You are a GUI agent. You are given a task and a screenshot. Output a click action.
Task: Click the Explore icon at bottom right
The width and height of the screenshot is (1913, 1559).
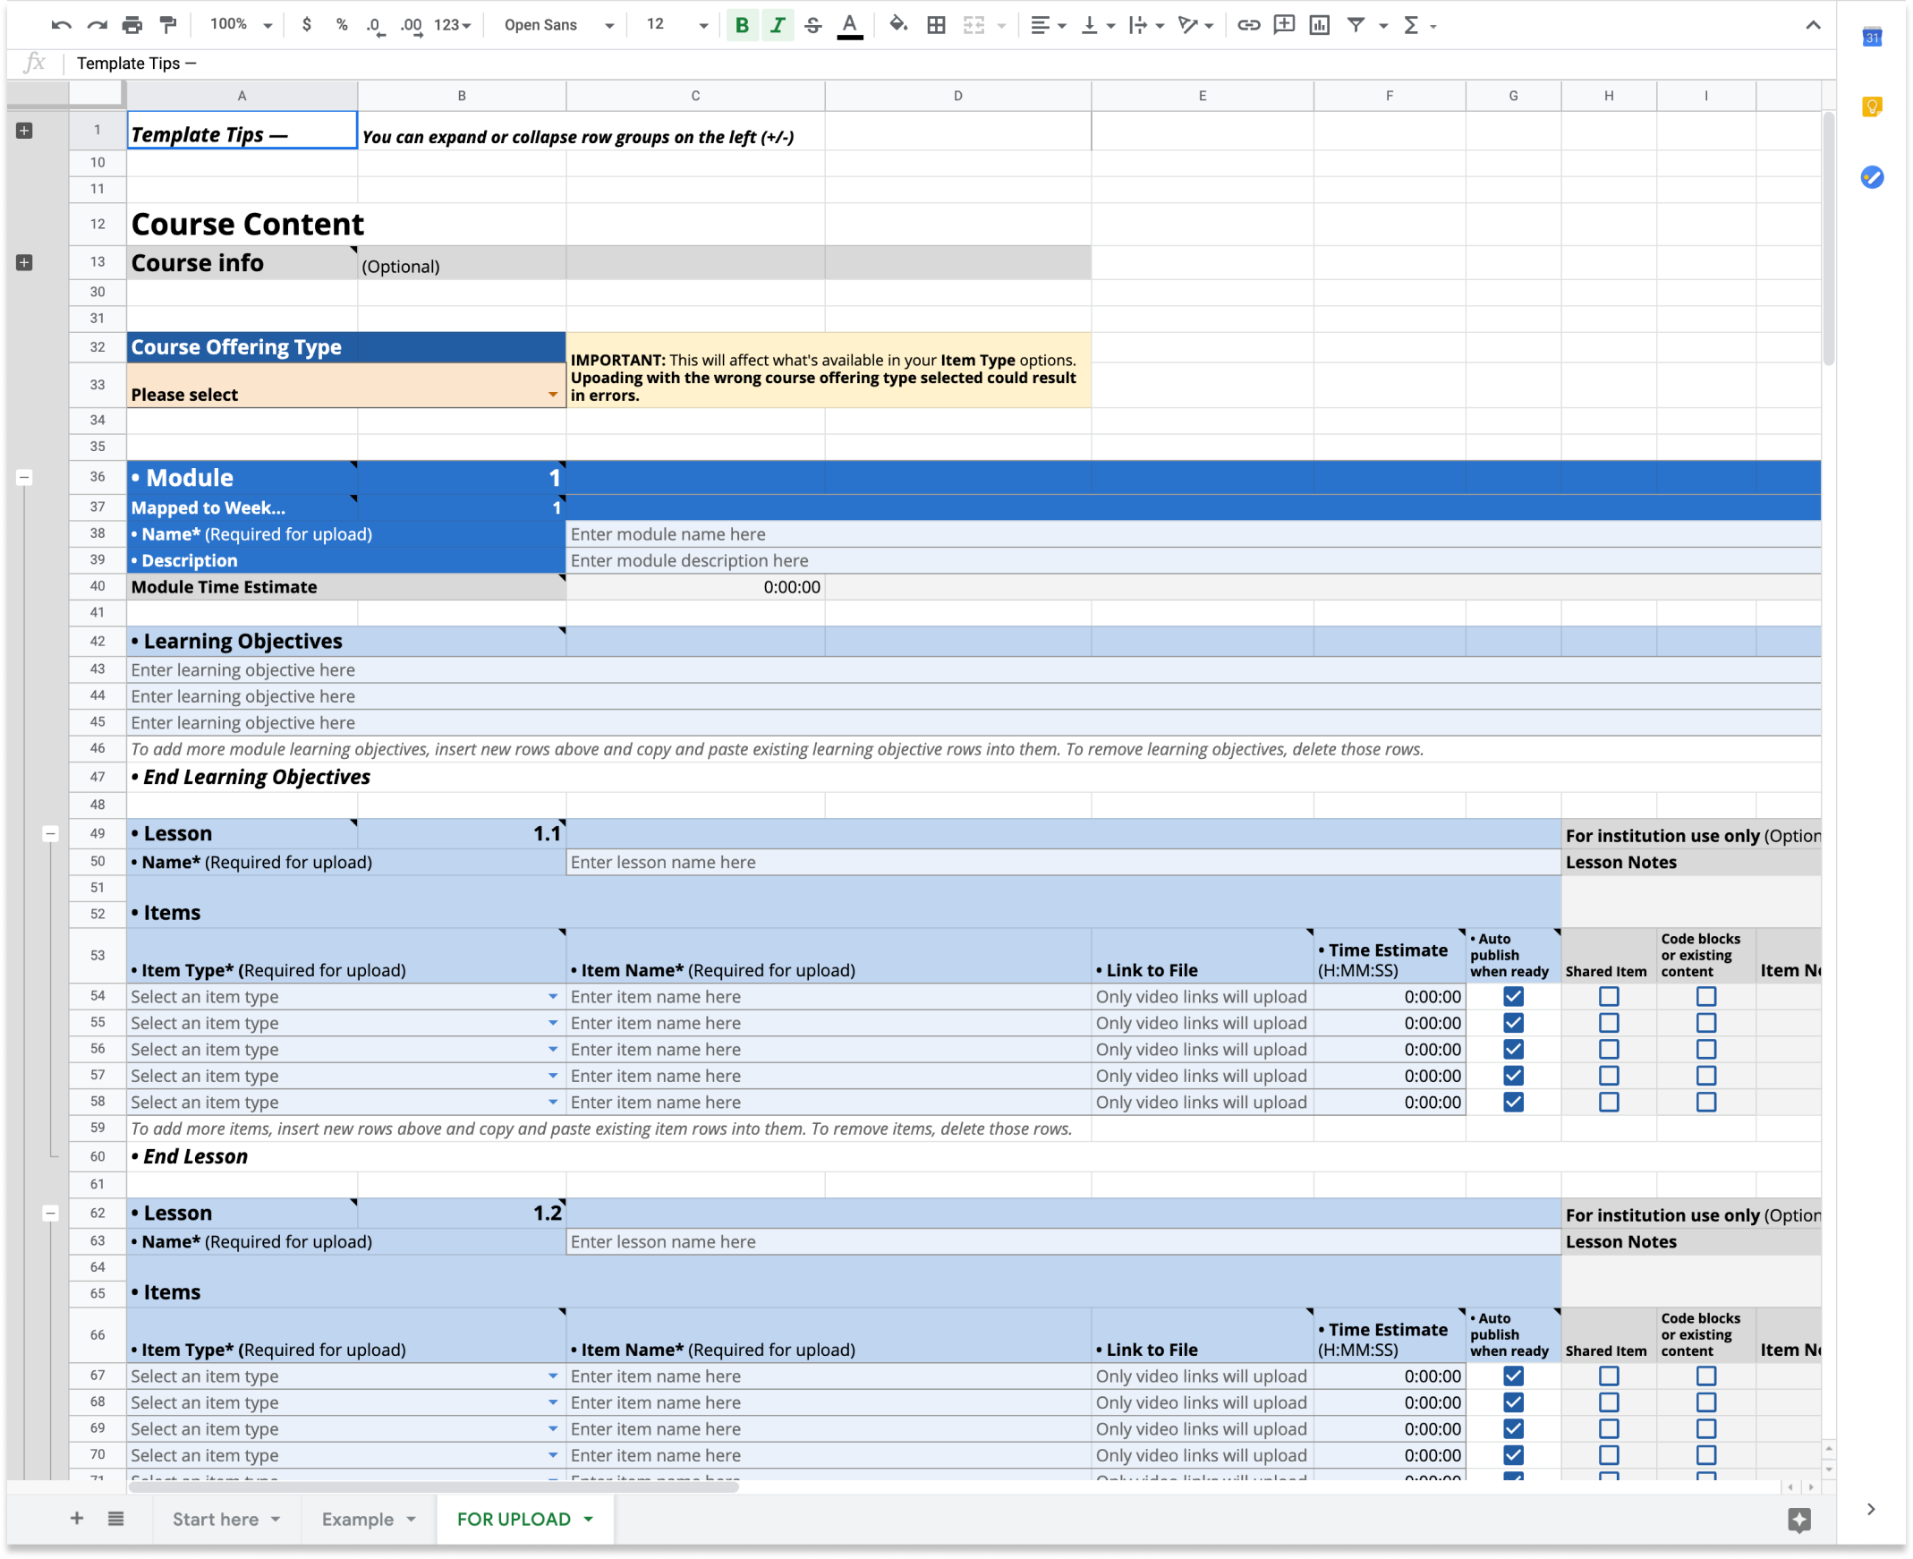coord(1799,1520)
